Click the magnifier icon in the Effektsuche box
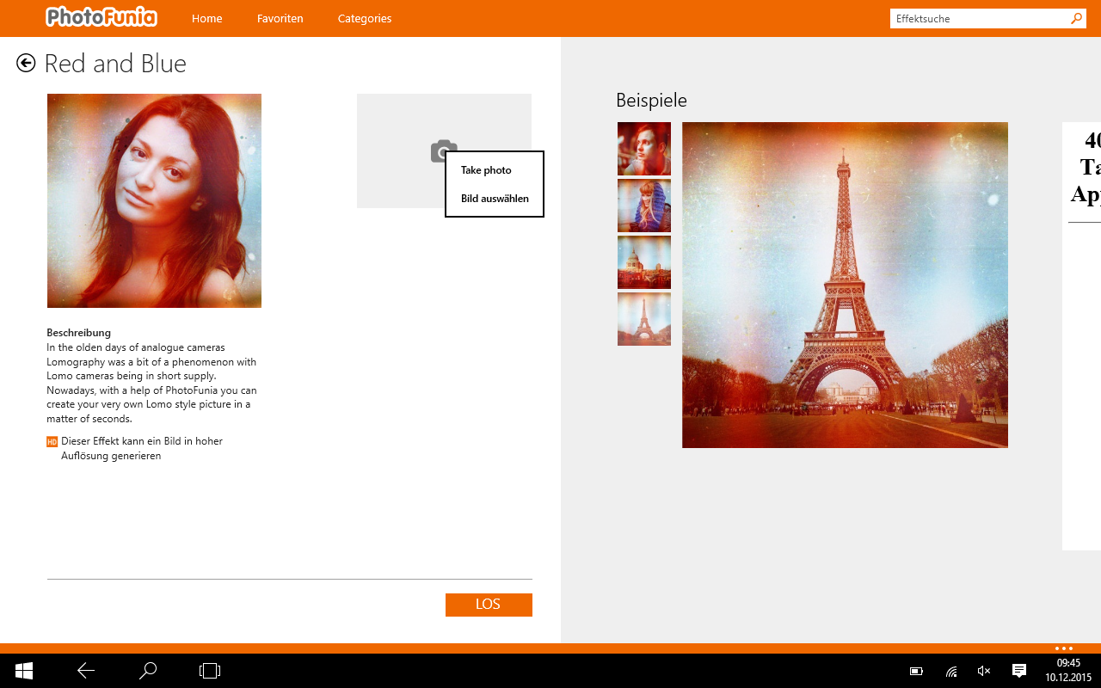Screen dimensions: 1101x688 [1076, 18]
